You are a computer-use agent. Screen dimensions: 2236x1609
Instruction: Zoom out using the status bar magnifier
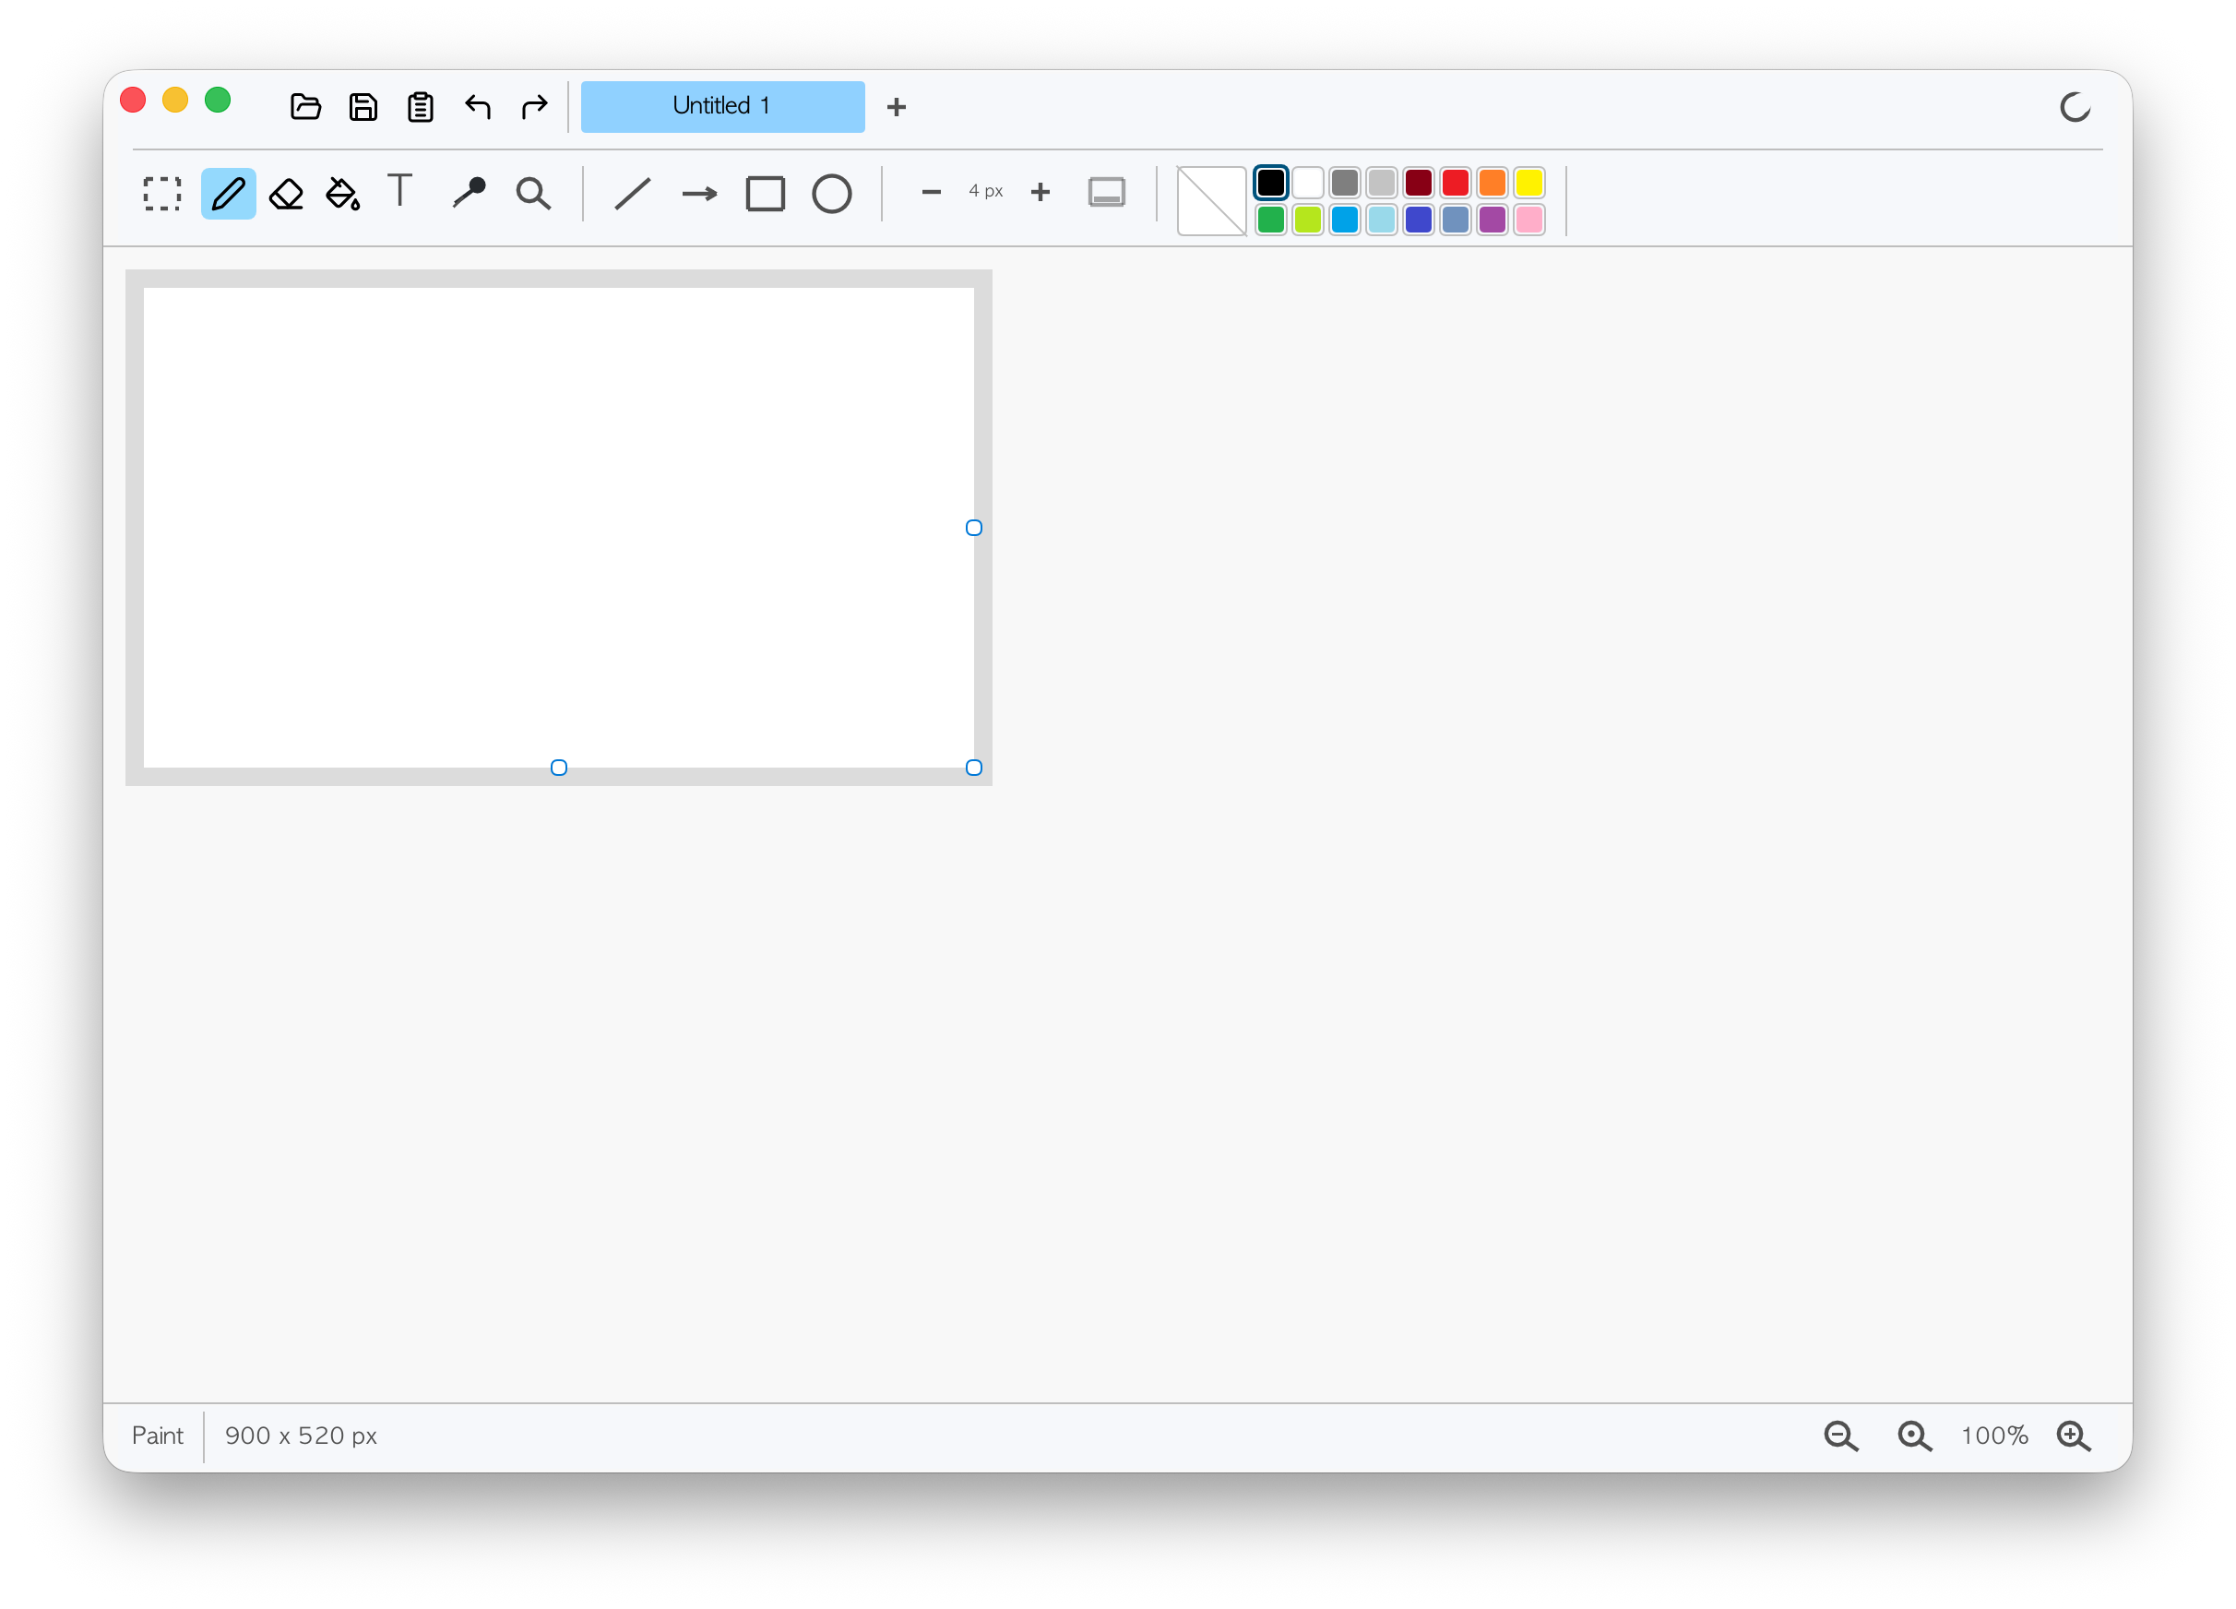coord(1839,1436)
